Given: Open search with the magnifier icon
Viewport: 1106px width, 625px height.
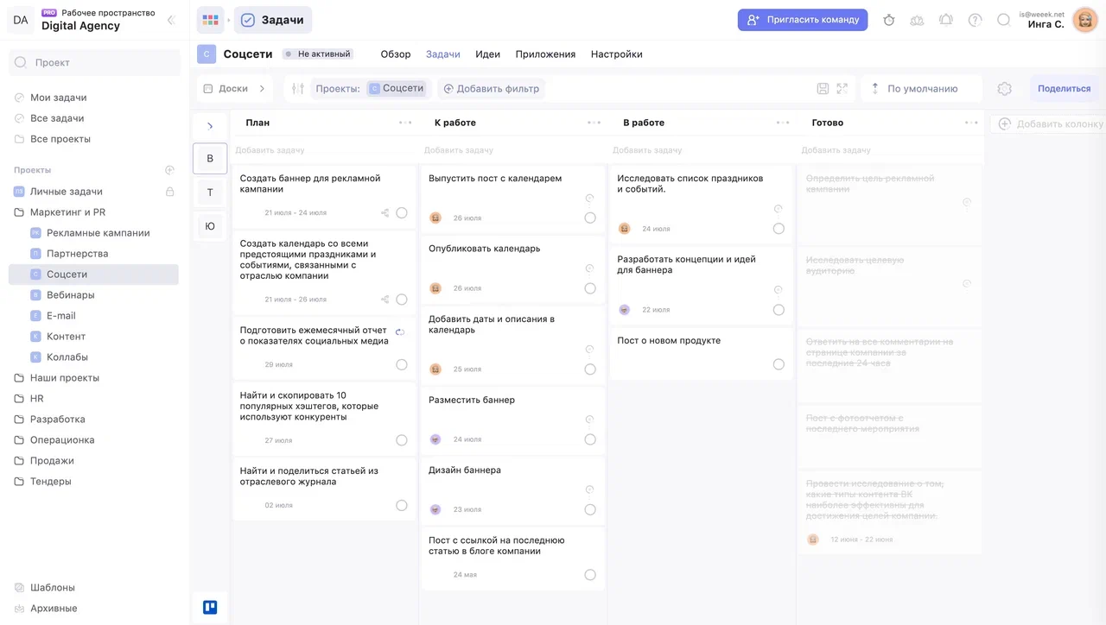Looking at the screenshot, I should pos(1003,20).
